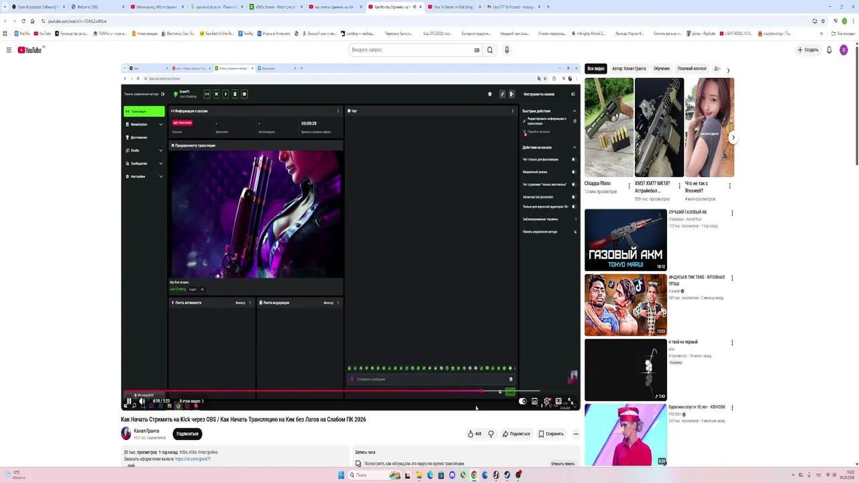Click Открыть панель chat button
The height and width of the screenshot is (483, 859).
click(x=562, y=464)
